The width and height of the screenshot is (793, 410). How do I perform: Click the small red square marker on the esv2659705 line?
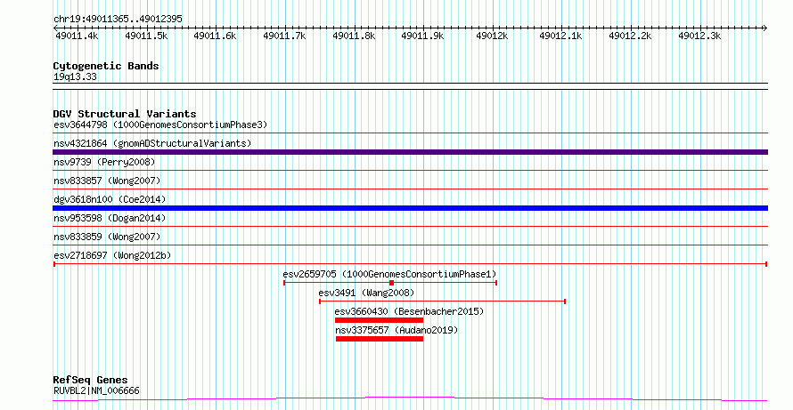[x=391, y=283]
